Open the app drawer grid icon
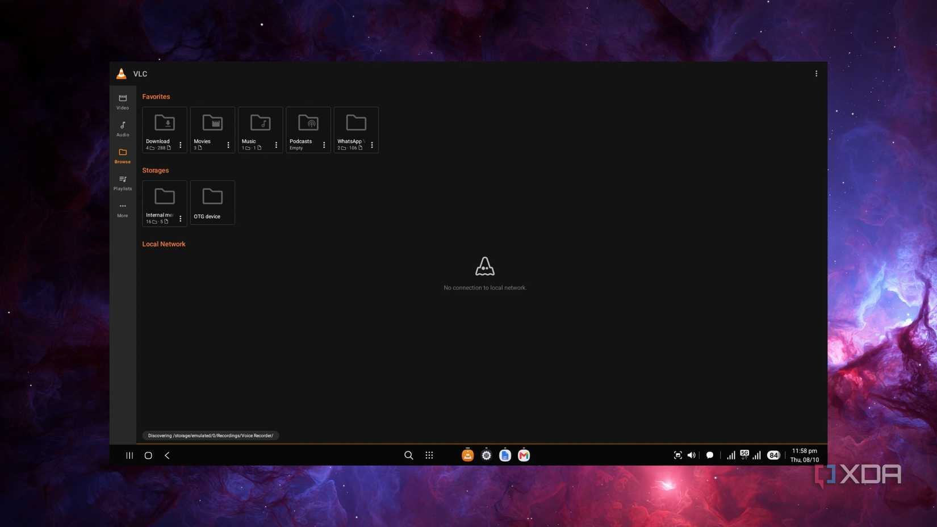The width and height of the screenshot is (937, 527). [x=429, y=455]
